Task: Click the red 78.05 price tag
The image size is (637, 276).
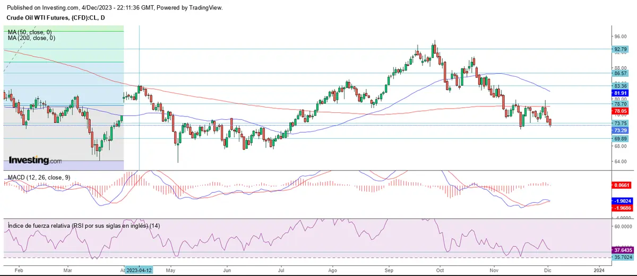Action: click(x=621, y=111)
